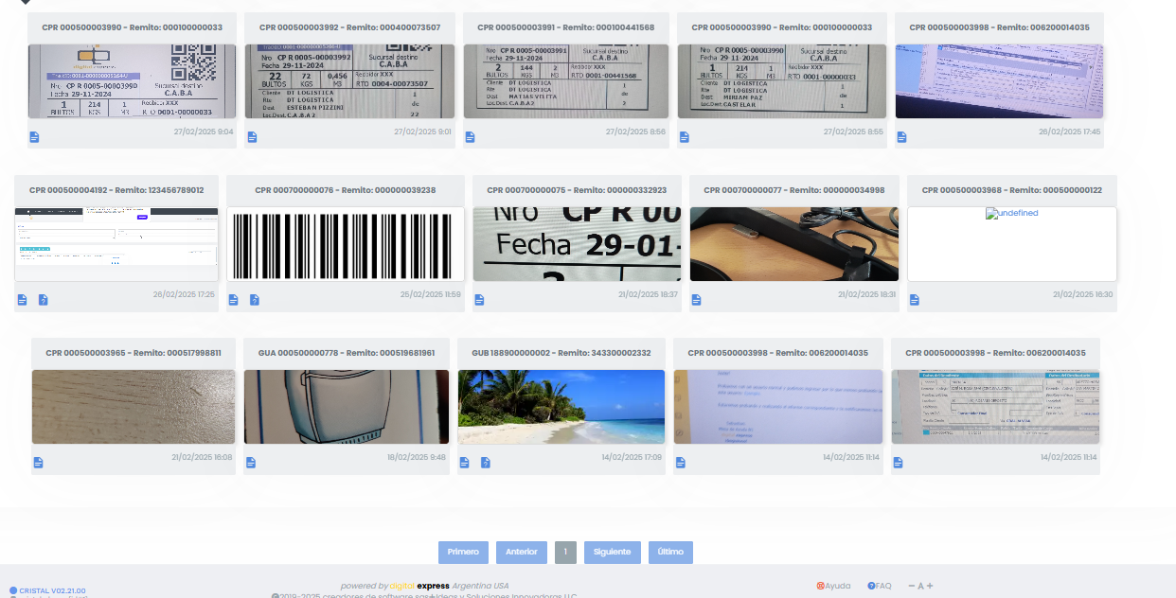Viewport: 1176px width, 598px height.
Task: Open label thumbnail of CPR 000500003992
Action: click(x=349, y=81)
